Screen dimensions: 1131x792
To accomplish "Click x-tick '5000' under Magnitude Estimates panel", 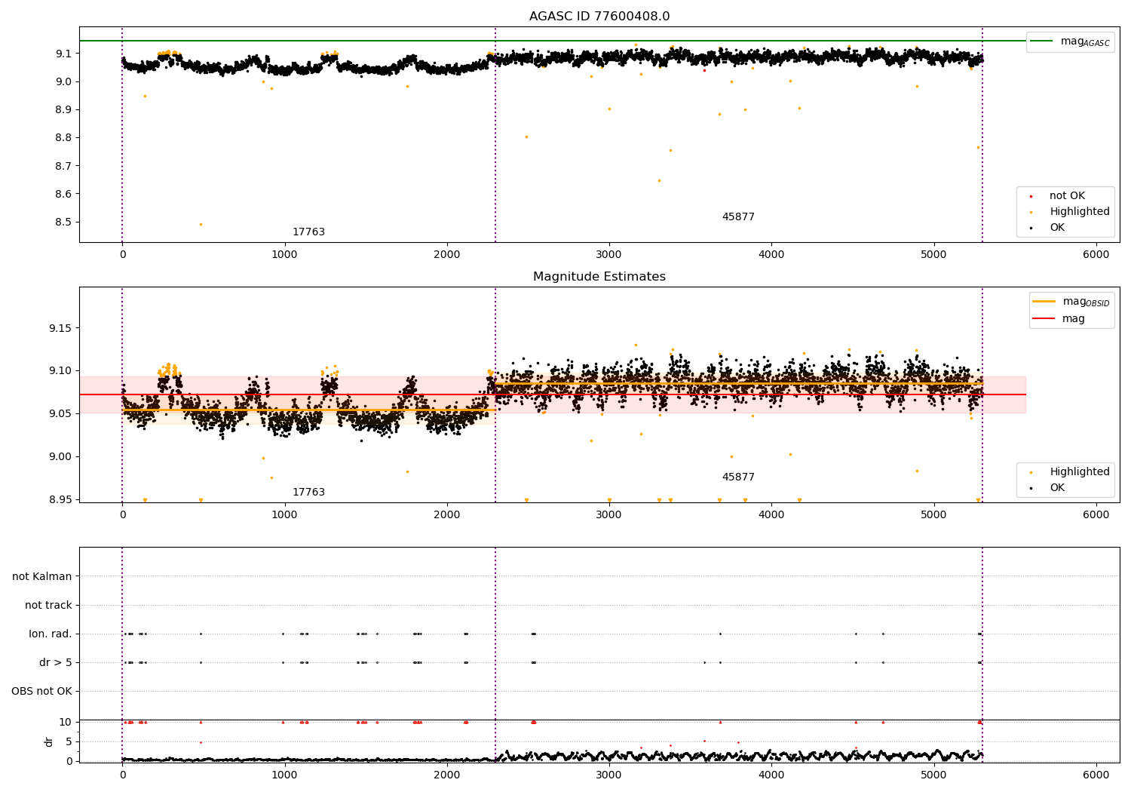I will tap(934, 515).
